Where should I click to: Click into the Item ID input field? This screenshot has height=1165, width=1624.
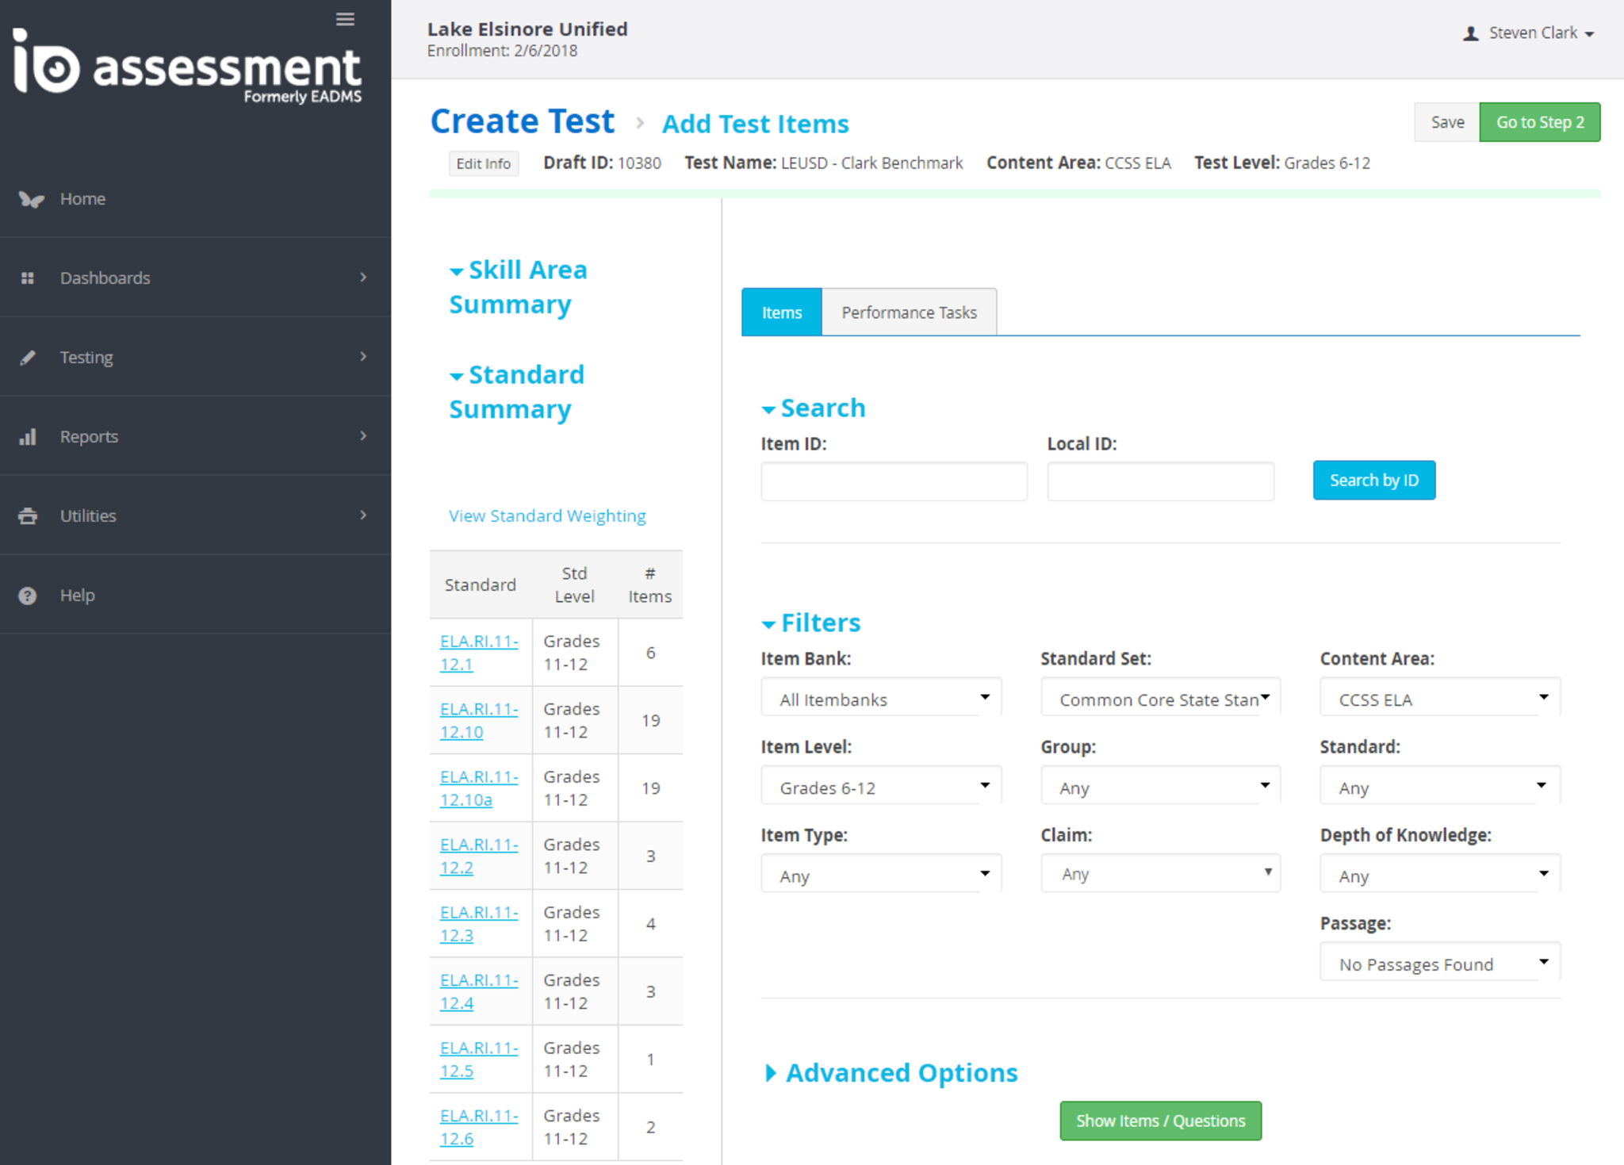(894, 481)
